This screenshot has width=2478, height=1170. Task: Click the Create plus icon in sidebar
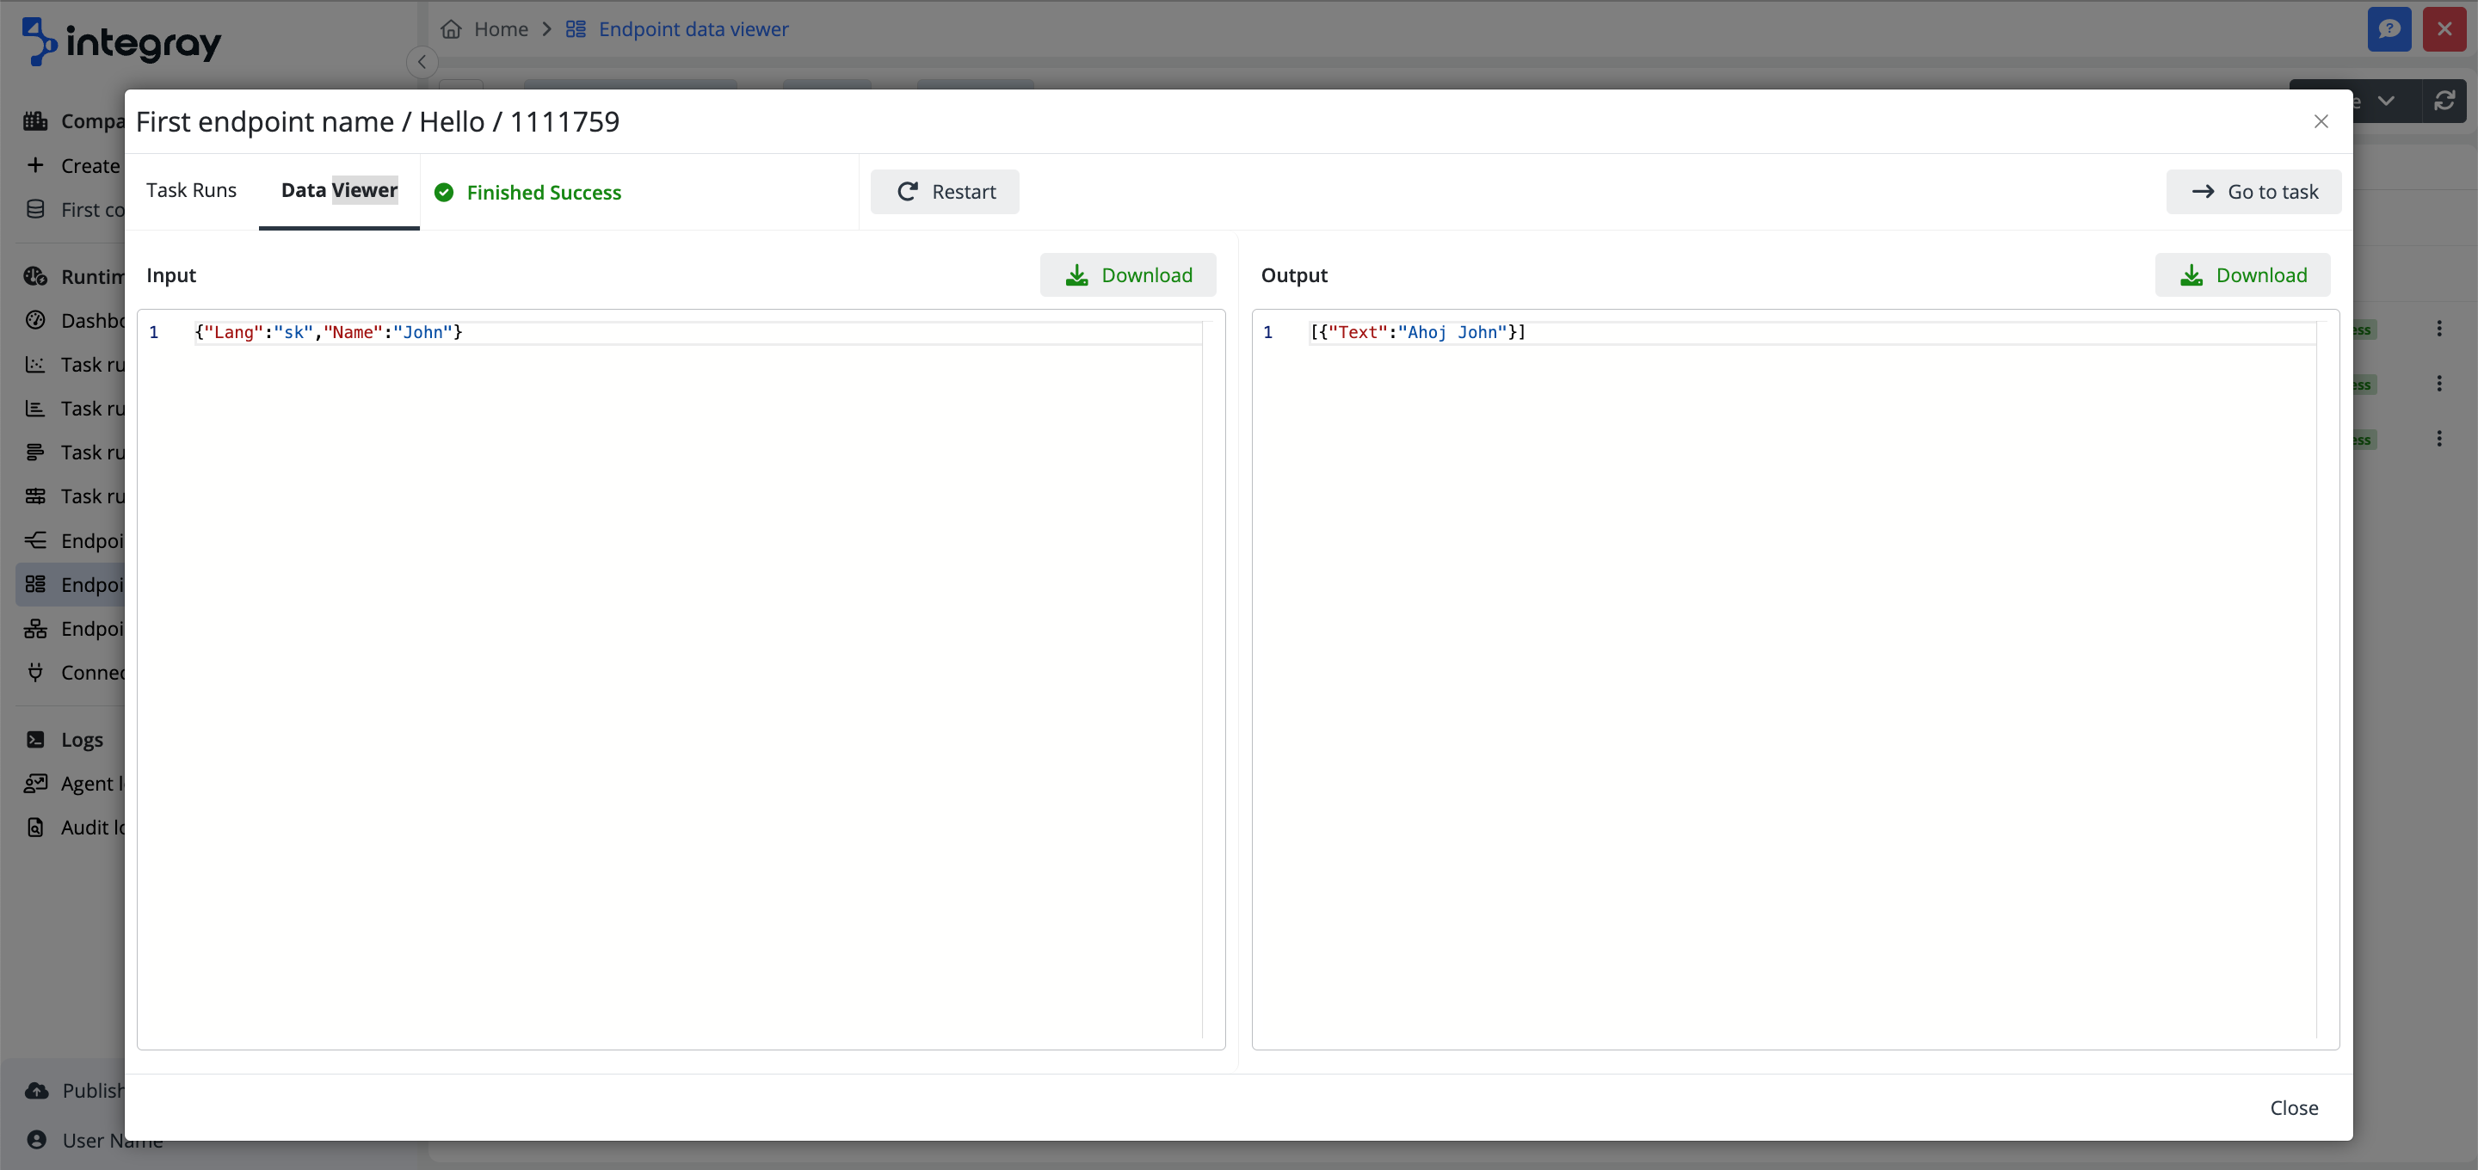coord(35,164)
